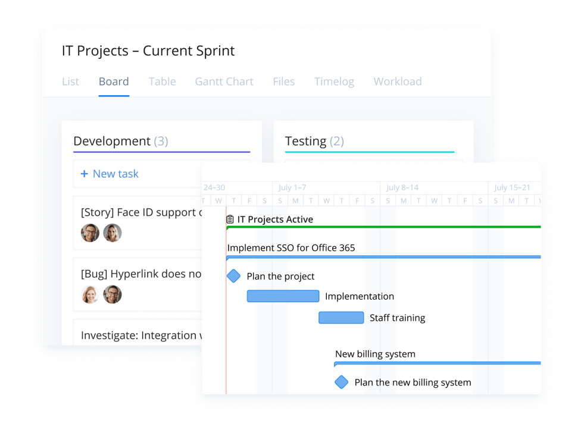This screenshot has width=584, height=424.
Task: Switch to the Table tab
Action: [x=163, y=81]
